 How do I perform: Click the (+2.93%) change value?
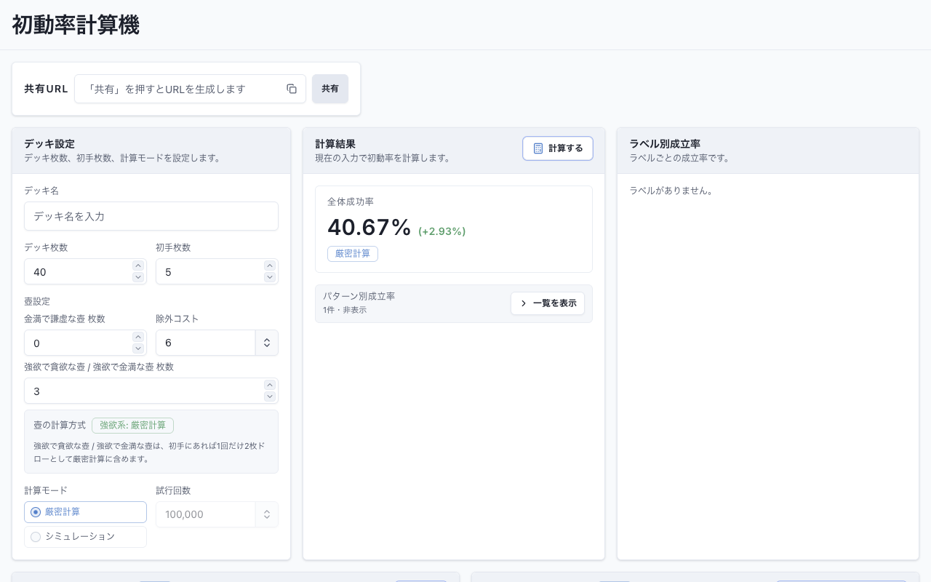point(442,231)
